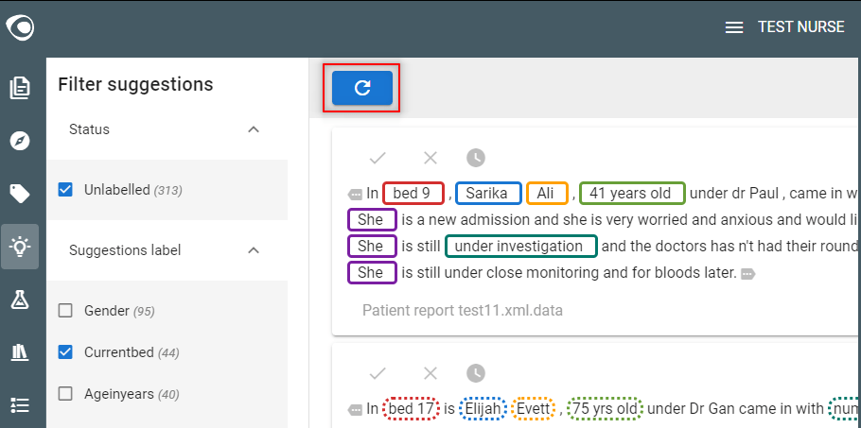Reject first suggestion with X icon
861x428 pixels.
tap(430, 158)
